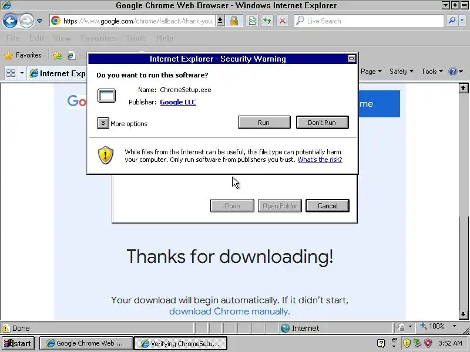Click the tray red shield alert
The width and height of the screenshot is (470, 352).
point(428,343)
